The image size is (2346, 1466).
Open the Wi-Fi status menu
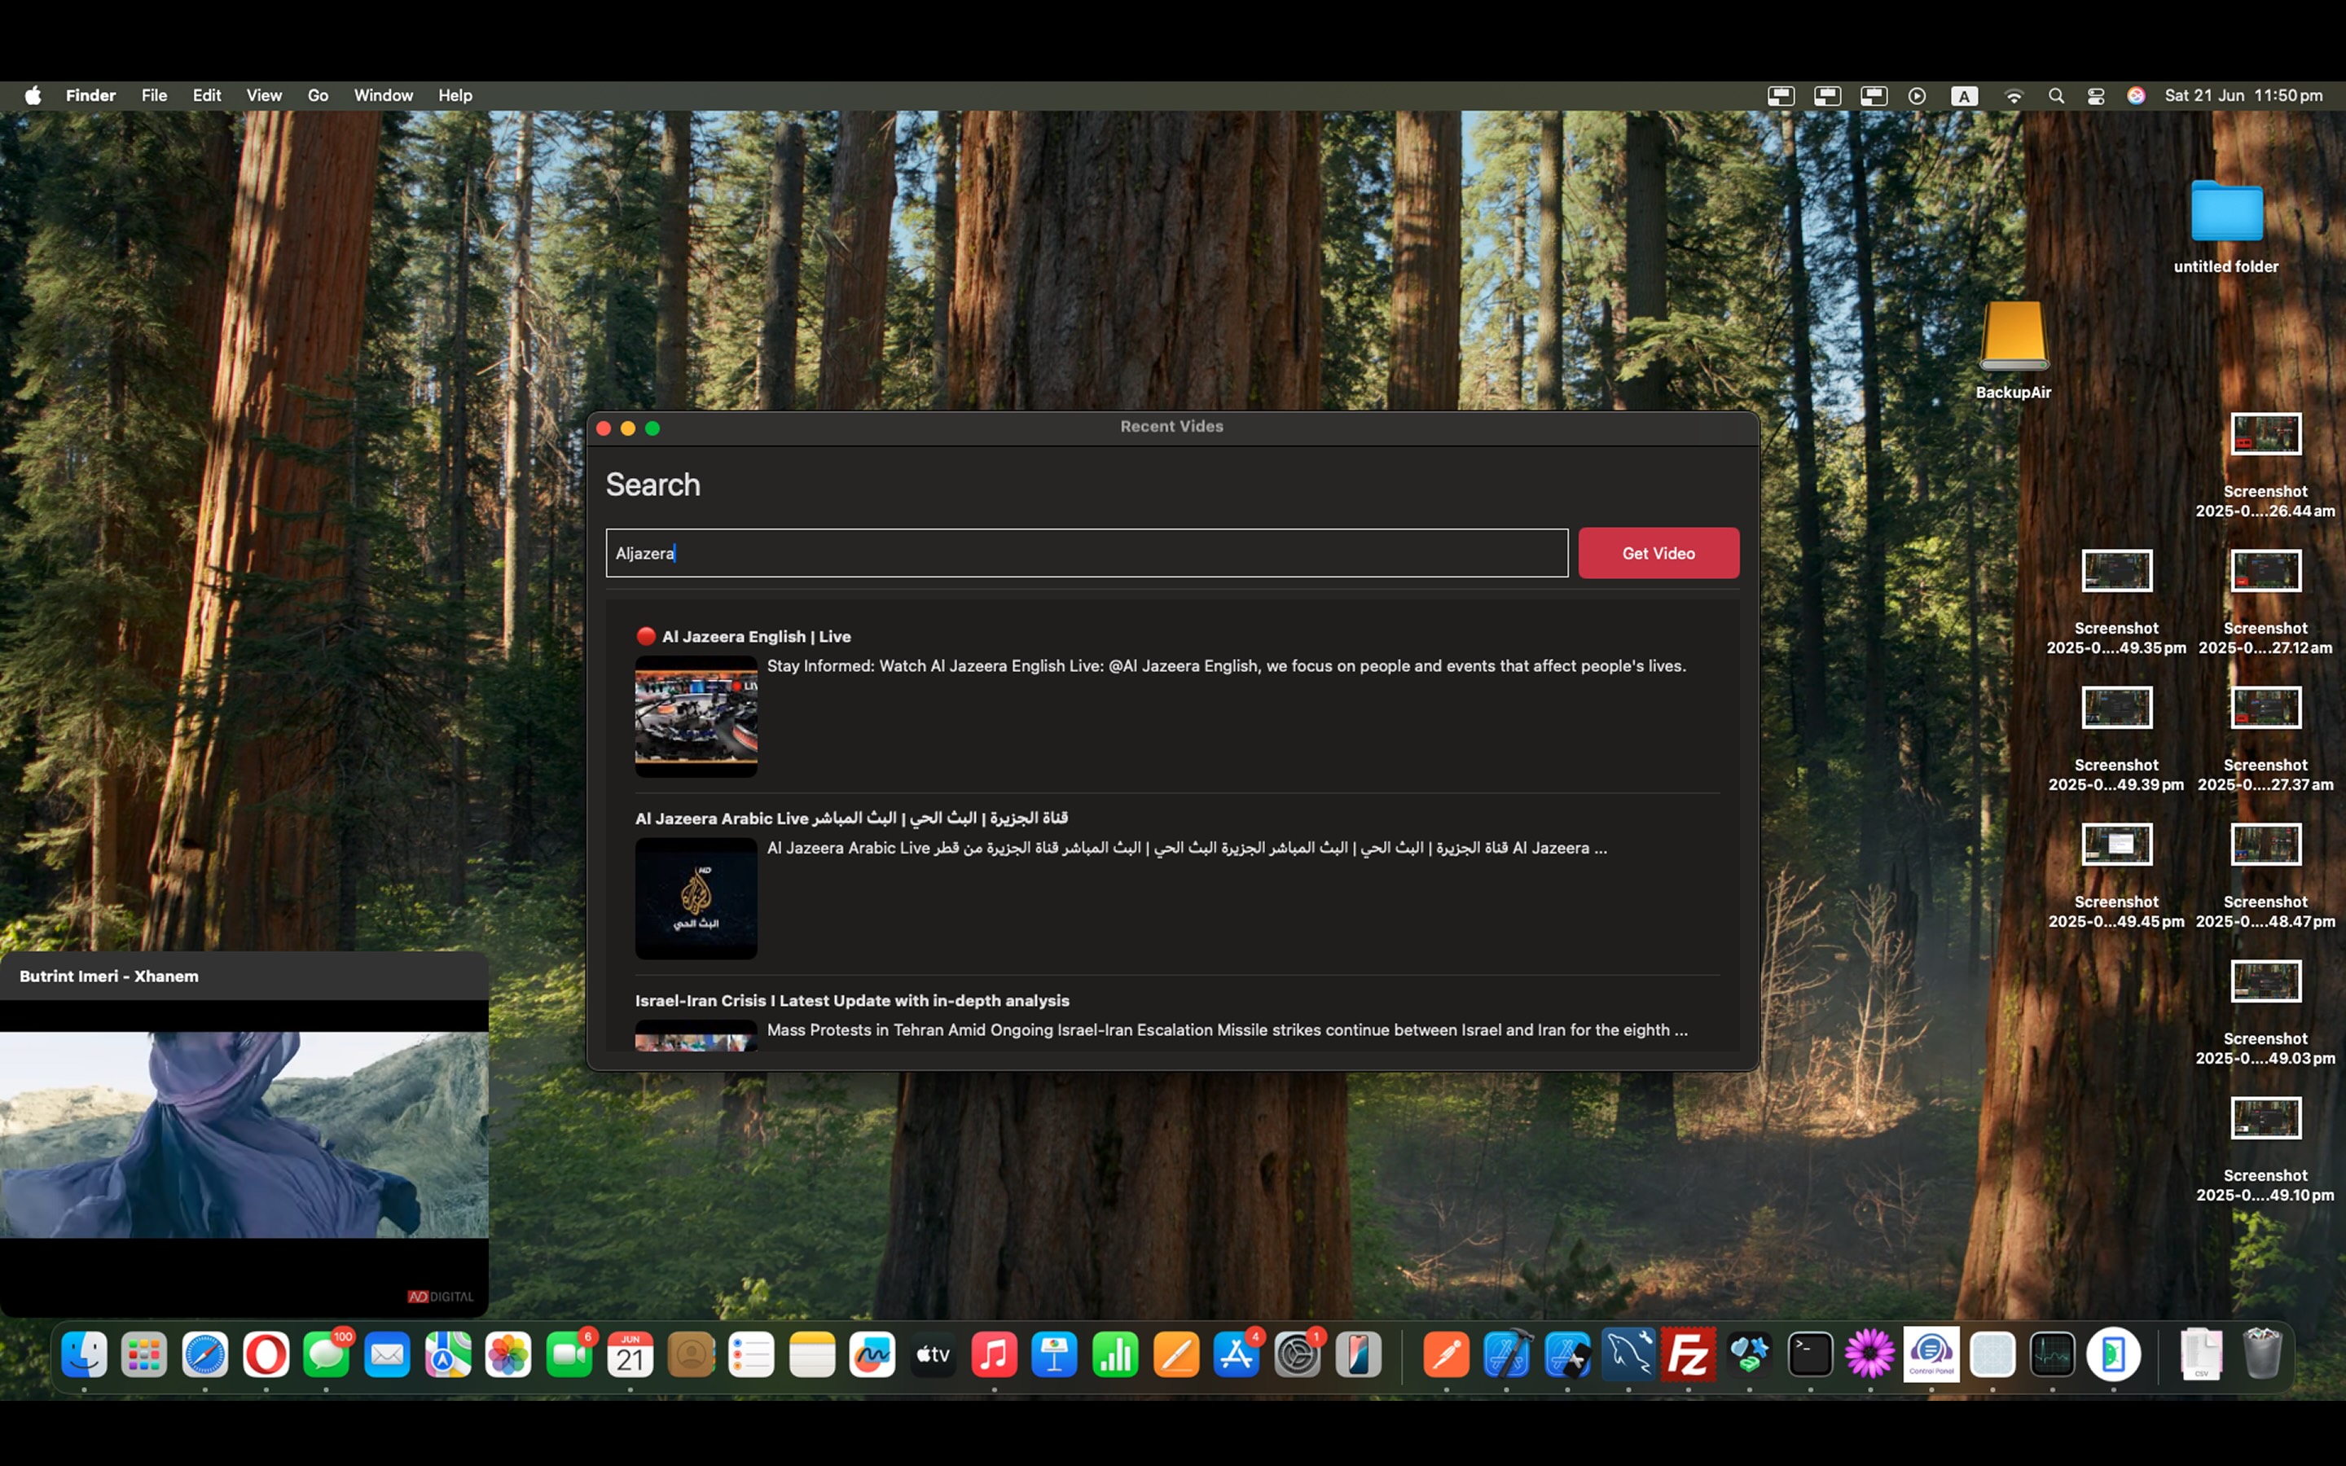coord(2014,96)
